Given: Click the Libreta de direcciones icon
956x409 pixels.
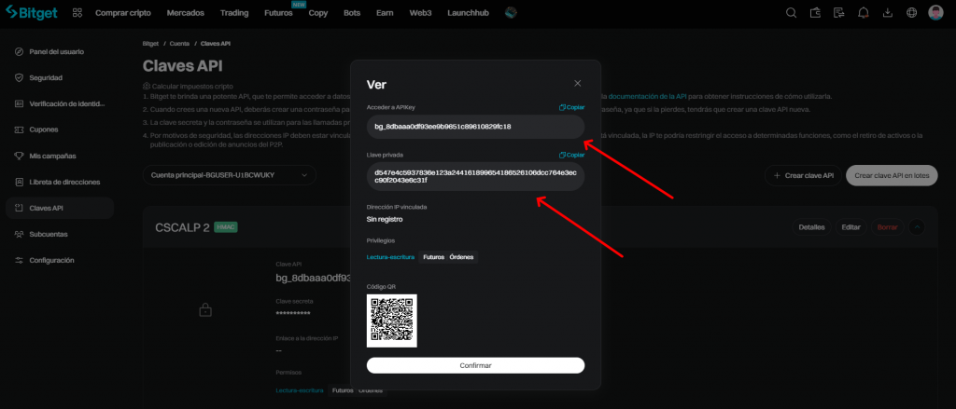Looking at the screenshot, I should pyautogui.click(x=19, y=182).
